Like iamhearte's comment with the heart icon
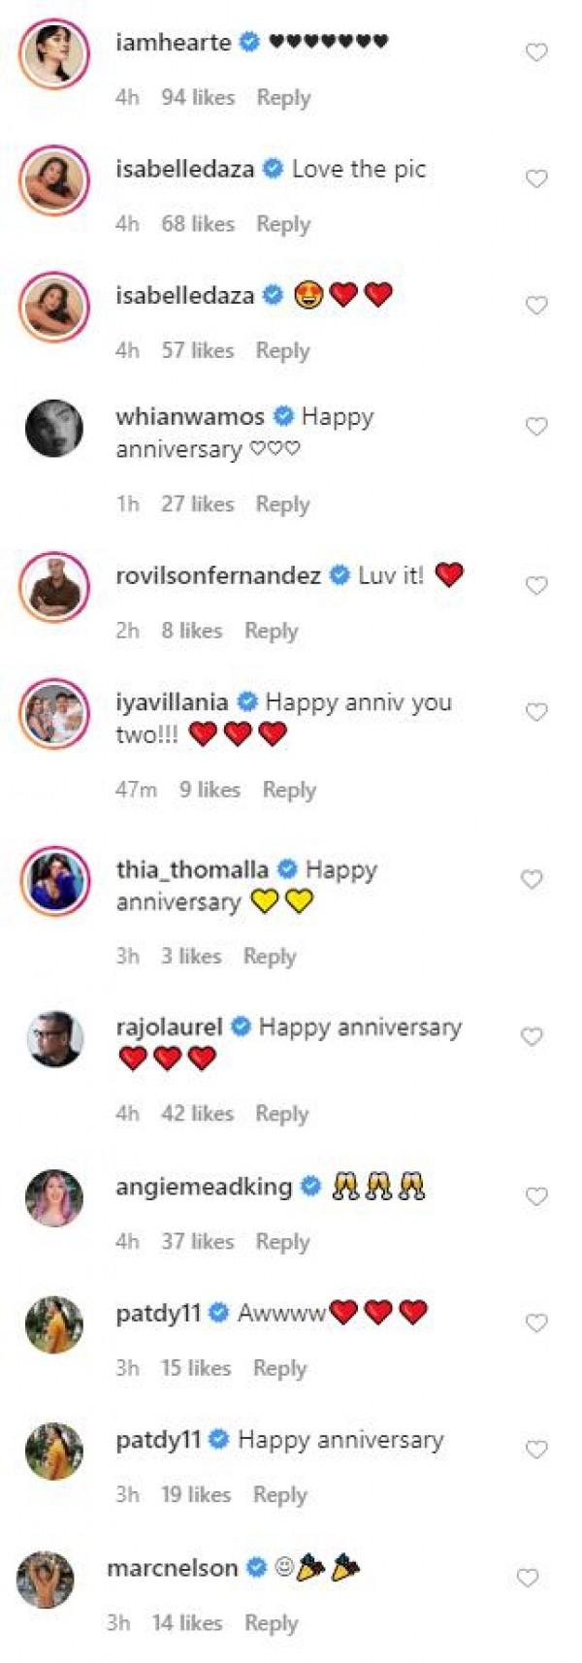The height and width of the screenshot is (1663, 582). [x=536, y=52]
